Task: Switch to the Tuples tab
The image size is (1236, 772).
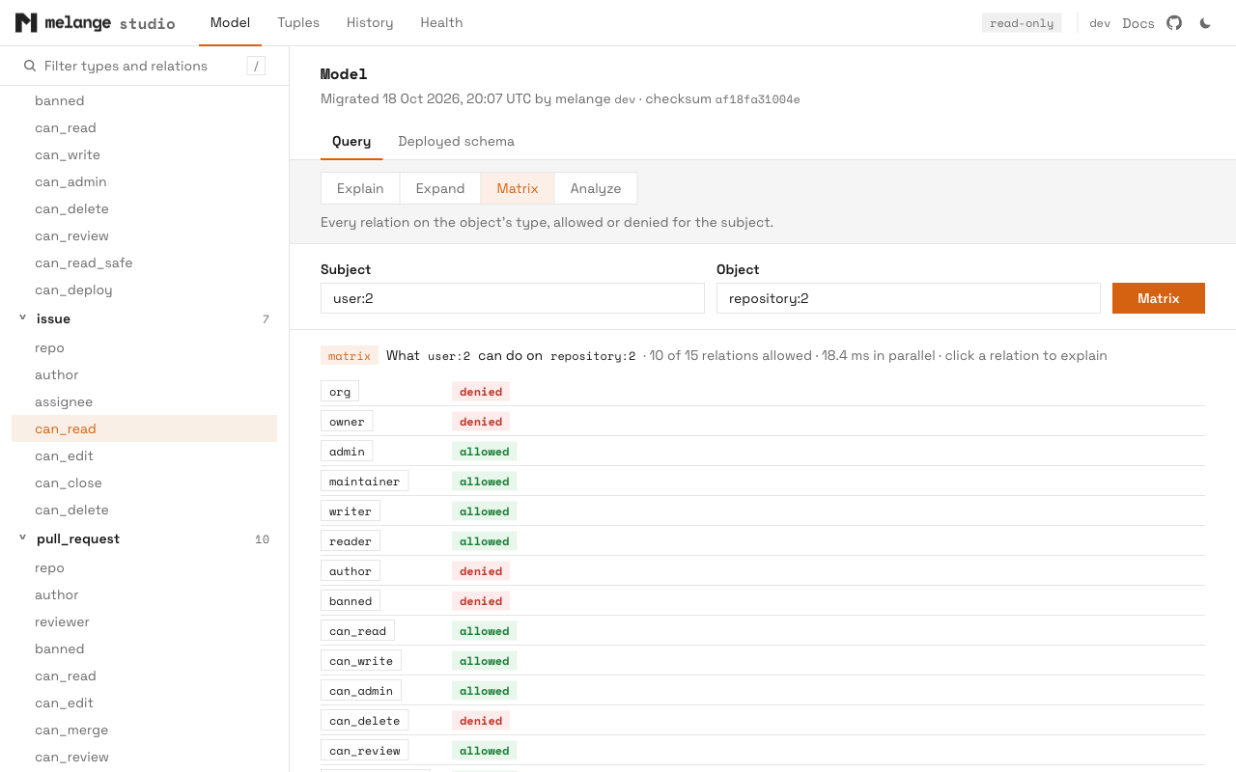Action: pos(298,23)
